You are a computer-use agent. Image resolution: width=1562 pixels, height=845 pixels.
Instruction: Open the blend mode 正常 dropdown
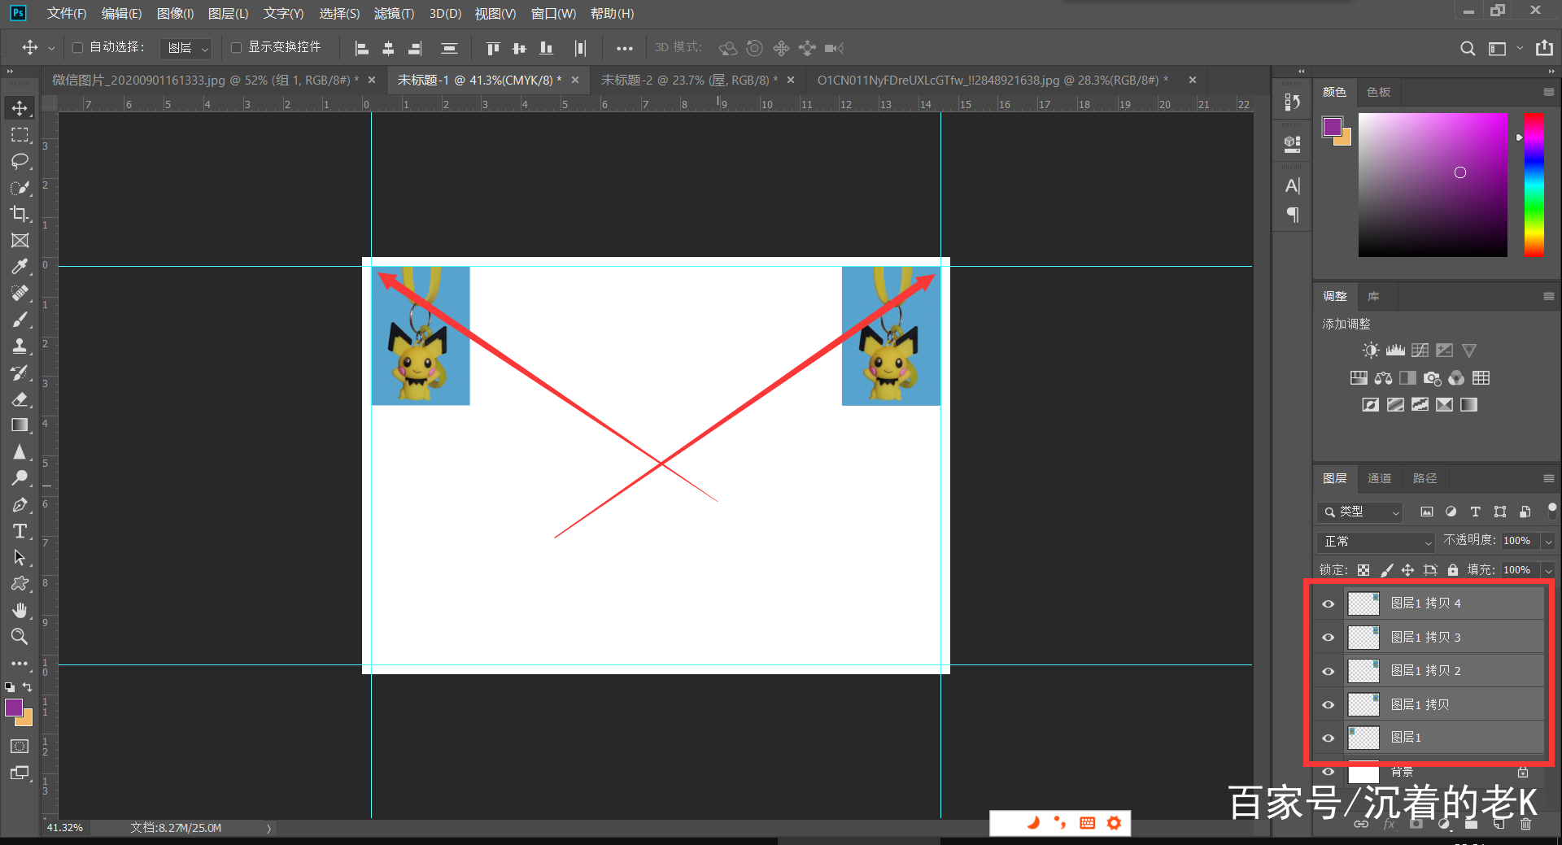coord(1375,542)
